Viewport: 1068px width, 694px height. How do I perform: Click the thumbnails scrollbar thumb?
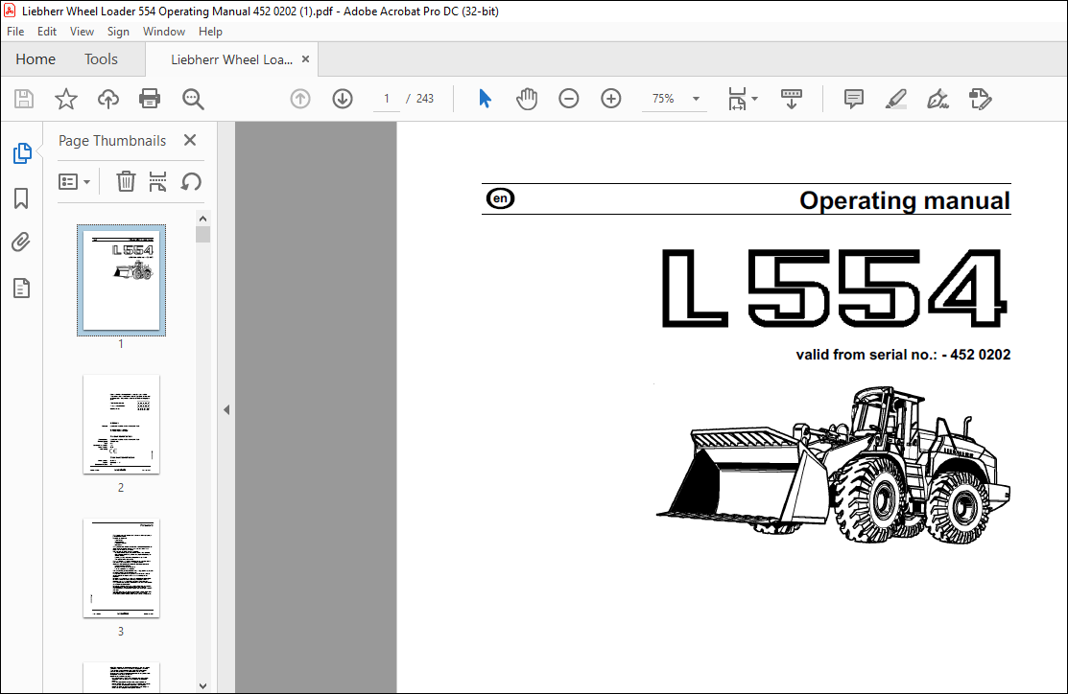pyautogui.click(x=203, y=235)
